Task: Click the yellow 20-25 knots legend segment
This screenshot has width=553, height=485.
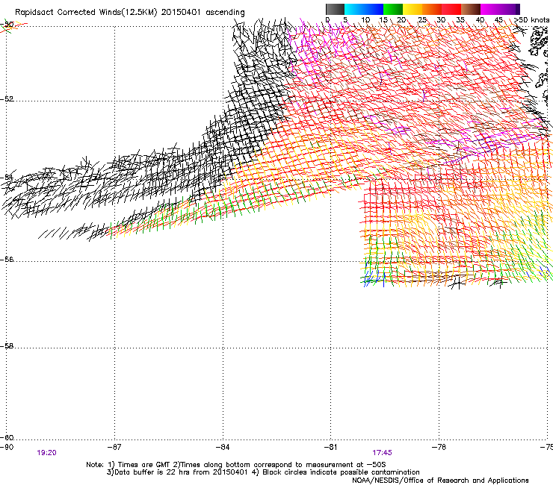Action: click(x=413, y=9)
